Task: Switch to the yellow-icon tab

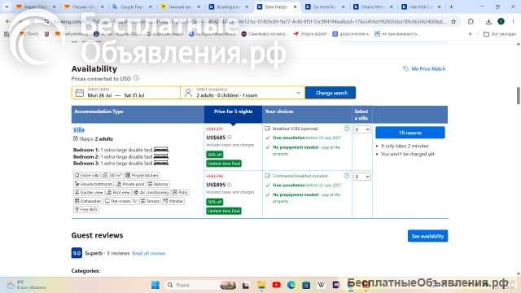Action: [180, 7]
